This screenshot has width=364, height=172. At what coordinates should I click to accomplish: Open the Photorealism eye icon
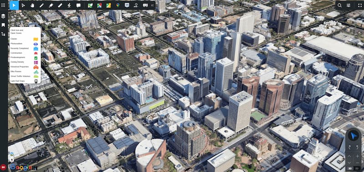(x=36, y=44)
